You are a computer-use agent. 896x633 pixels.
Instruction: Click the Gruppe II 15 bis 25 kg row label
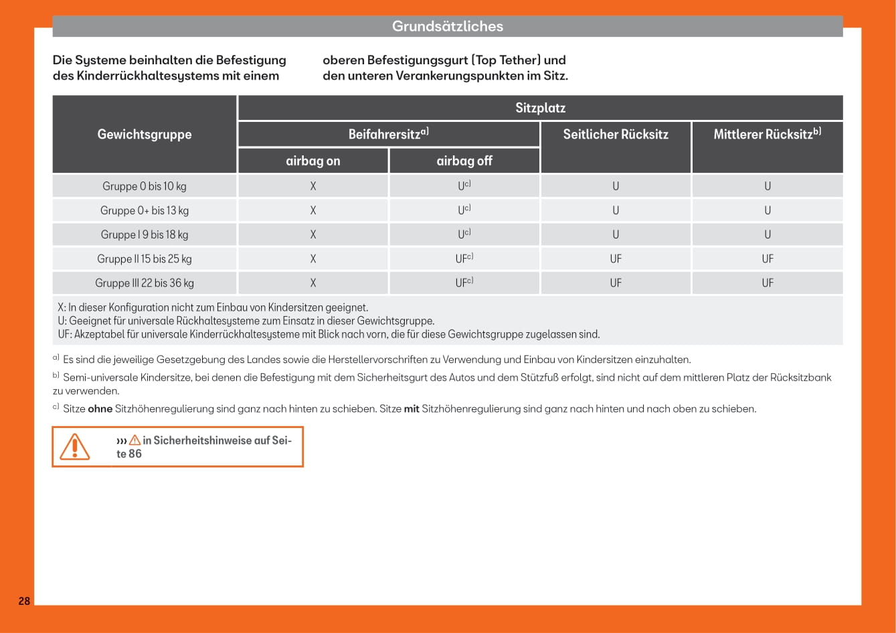[145, 259]
